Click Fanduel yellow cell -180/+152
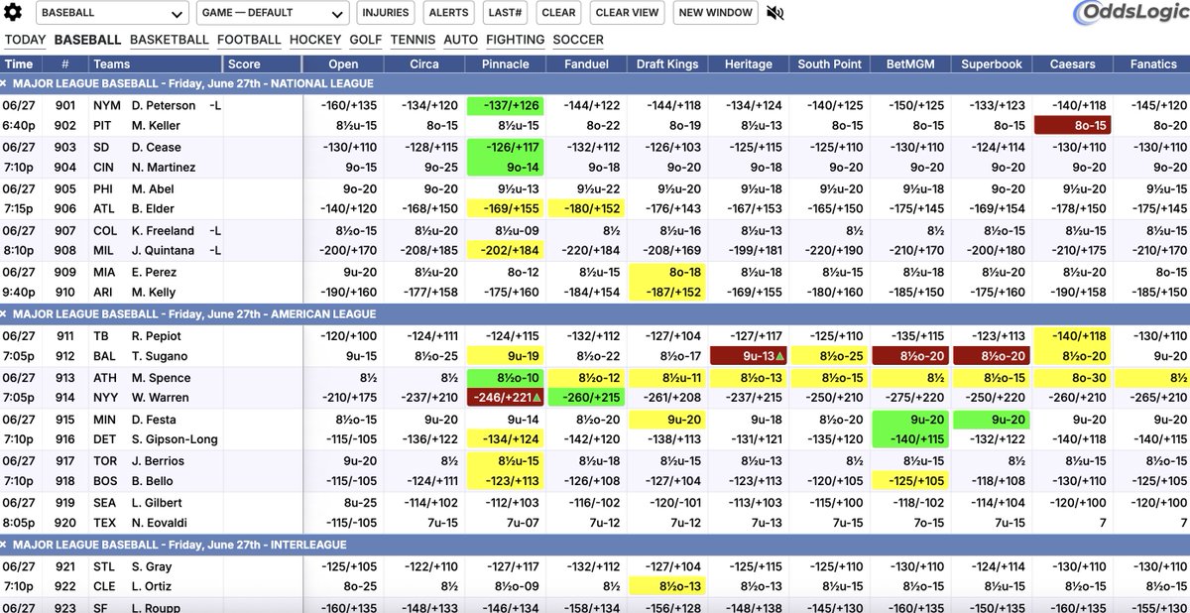The width and height of the screenshot is (1190, 613). pyautogui.click(x=586, y=209)
